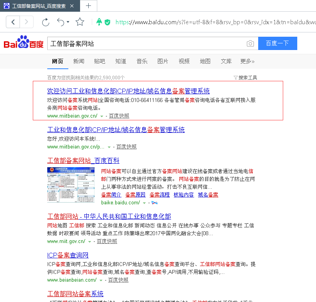Switch to the 新闻 search tab

pos(79,61)
